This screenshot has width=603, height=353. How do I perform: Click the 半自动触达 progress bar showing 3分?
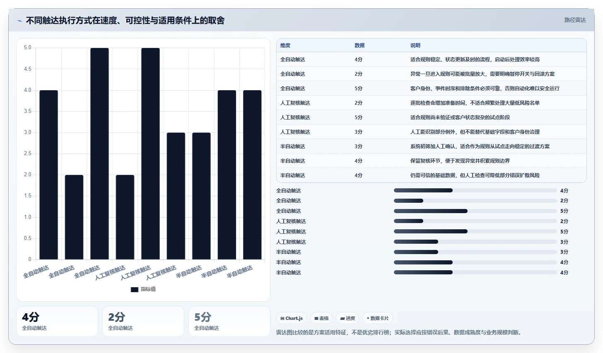475,252
